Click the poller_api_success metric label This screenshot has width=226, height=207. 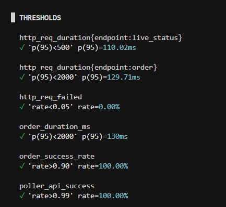tap(57, 186)
